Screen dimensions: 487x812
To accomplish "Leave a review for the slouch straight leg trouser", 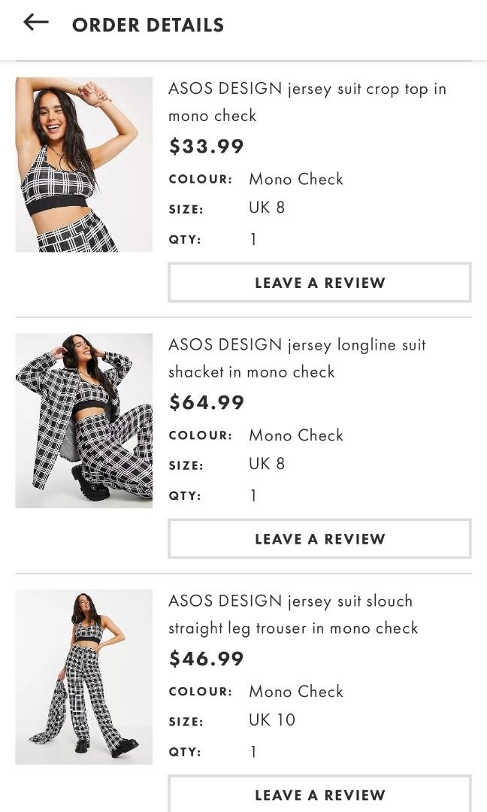I will (x=319, y=795).
